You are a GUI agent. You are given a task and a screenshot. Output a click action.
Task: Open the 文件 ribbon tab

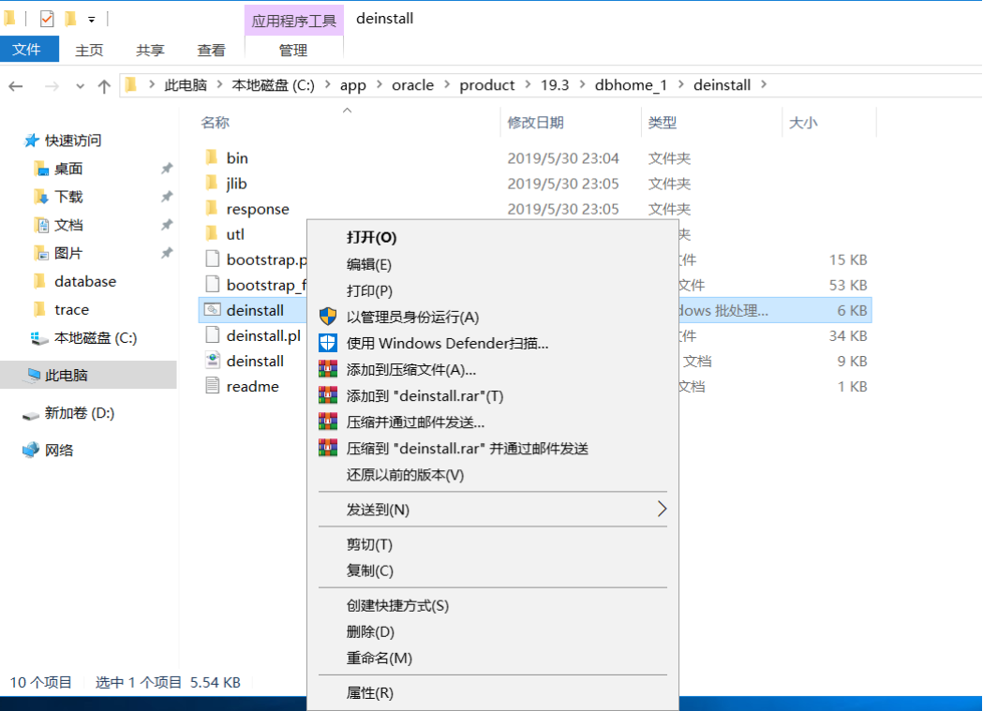coord(27,49)
